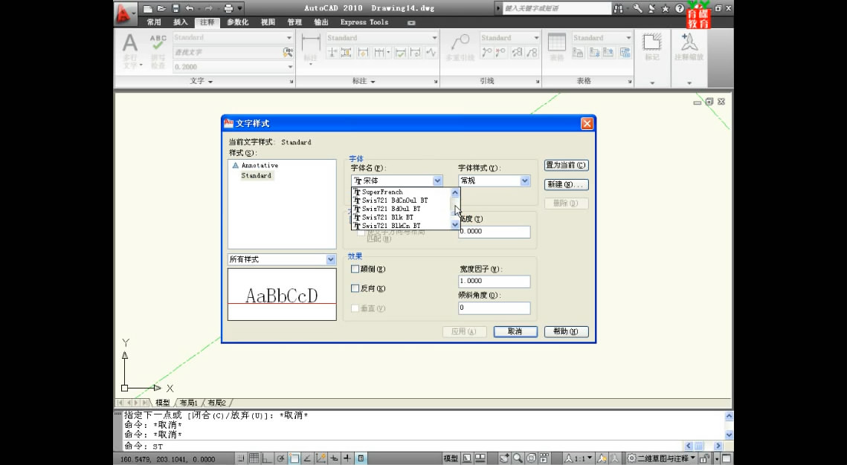This screenshot has height=465, width=847.
Task: Click the font list scroll-down arrow
Action: pos(455,225)
